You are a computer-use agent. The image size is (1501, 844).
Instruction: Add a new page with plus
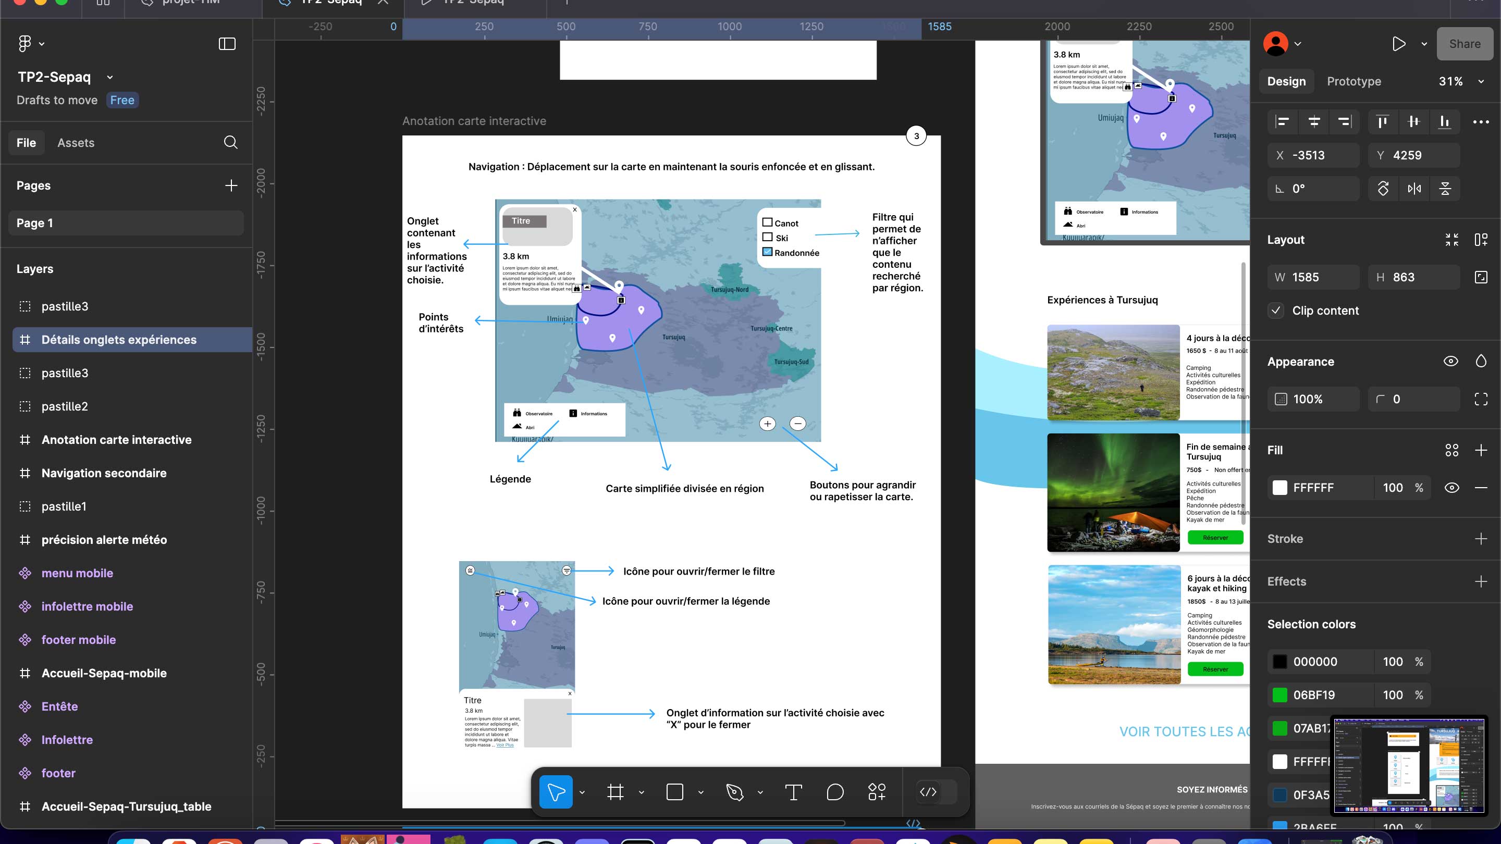tap(231, 185)
